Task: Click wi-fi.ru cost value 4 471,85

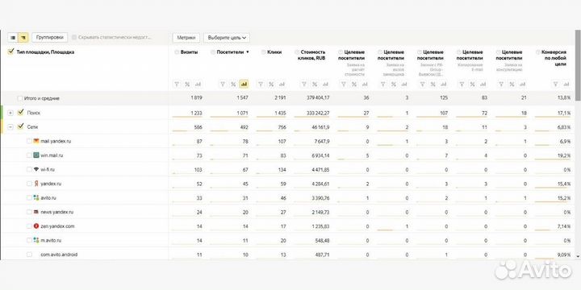Action: [x=320, y=170]
